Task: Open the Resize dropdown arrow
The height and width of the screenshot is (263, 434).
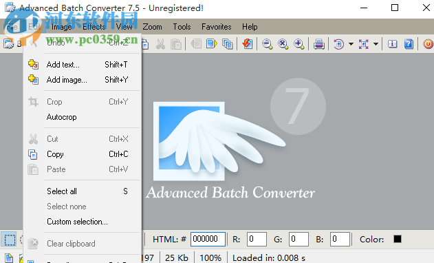Action: [376, 44]
